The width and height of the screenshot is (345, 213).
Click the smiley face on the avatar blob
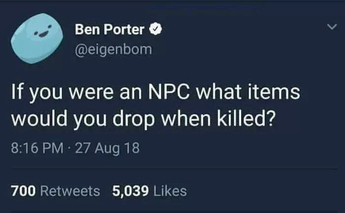coord(43,32)
